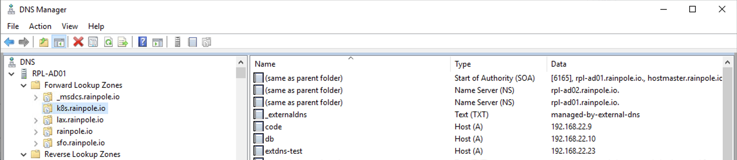Click the tree pane scroll up arrow
This screenshot has height=160, width=737.
[x=241, y=62]
